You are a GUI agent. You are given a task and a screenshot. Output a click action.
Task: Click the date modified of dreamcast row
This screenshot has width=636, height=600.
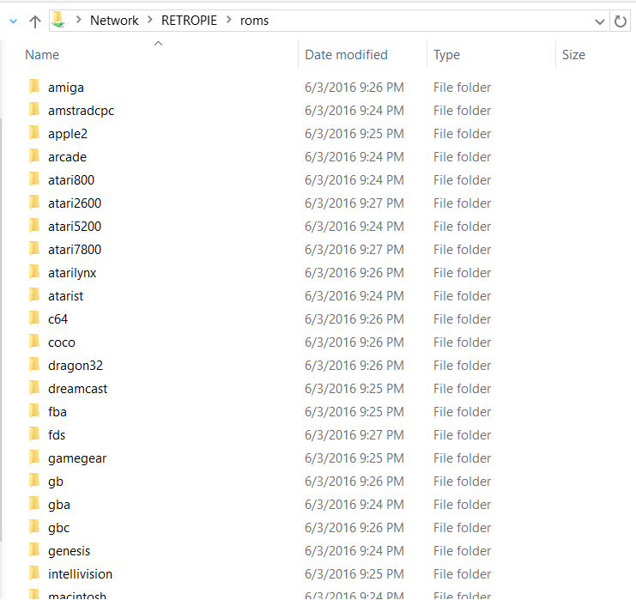[354, 389]
